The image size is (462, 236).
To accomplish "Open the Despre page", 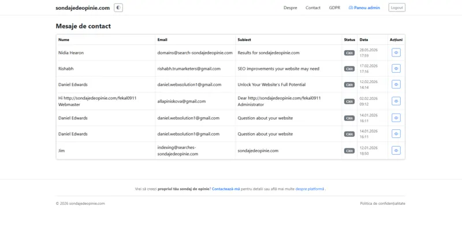I will coord(290,8).
